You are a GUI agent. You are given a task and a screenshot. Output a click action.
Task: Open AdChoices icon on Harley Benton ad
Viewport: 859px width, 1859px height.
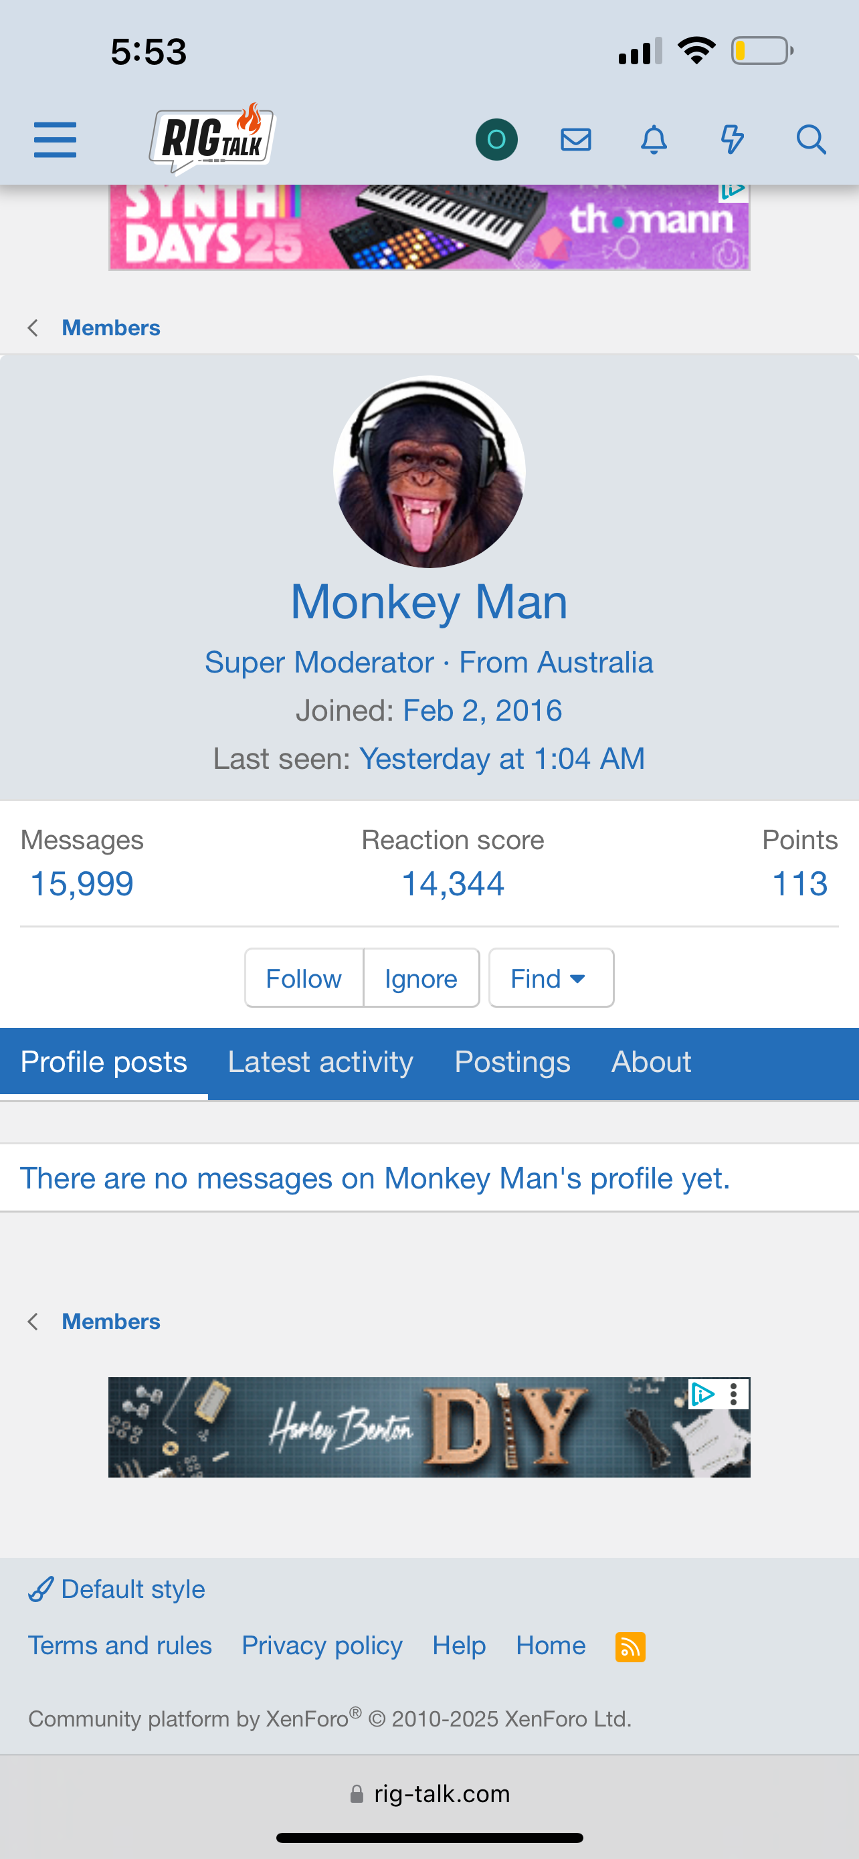pos(701,1393)
